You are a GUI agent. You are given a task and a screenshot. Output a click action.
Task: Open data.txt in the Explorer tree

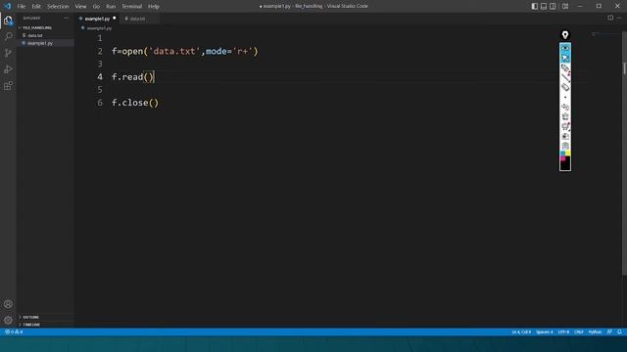click(x=45, y=35)
